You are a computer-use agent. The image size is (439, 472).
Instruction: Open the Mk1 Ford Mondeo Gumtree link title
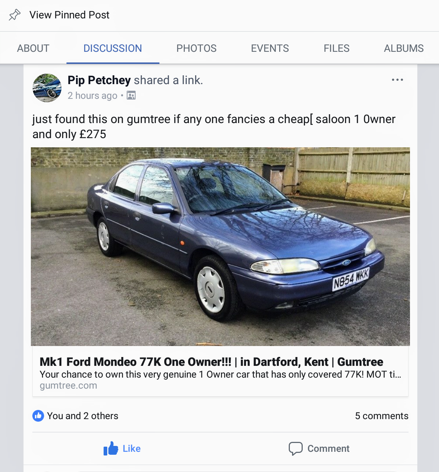click(x=211, y=362)
